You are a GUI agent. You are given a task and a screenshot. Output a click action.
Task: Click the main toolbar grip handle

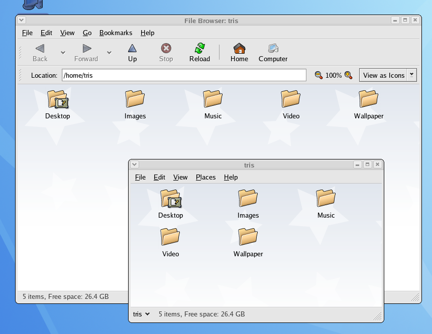click(x=20, y=53)
